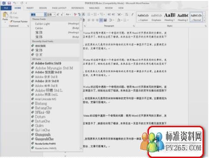Apply the Normal style

click(196, 17)
